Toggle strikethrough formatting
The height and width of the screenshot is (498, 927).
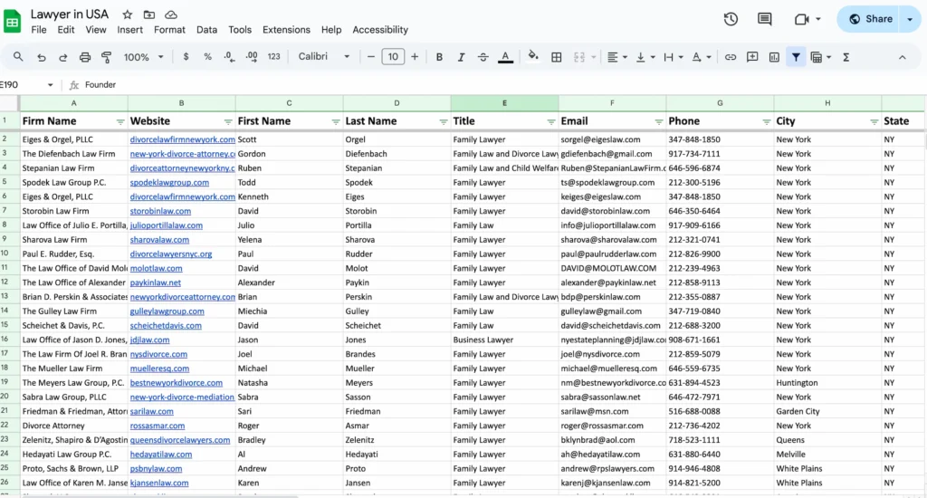tap(483, 57)
